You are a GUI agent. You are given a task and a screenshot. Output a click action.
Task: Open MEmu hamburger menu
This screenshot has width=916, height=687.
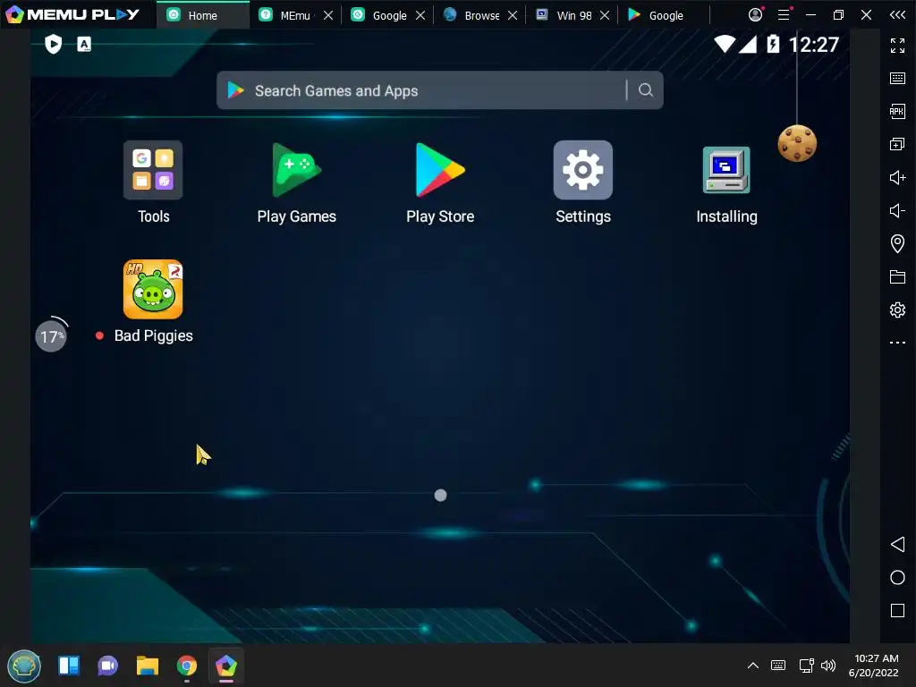click(784, 14)
